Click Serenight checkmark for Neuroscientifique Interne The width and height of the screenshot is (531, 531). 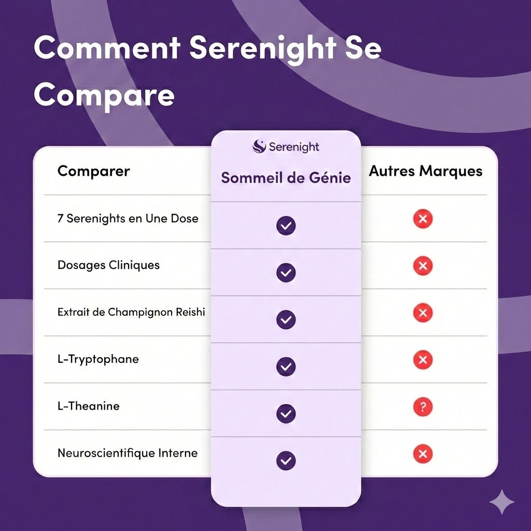tap(286, 460)
